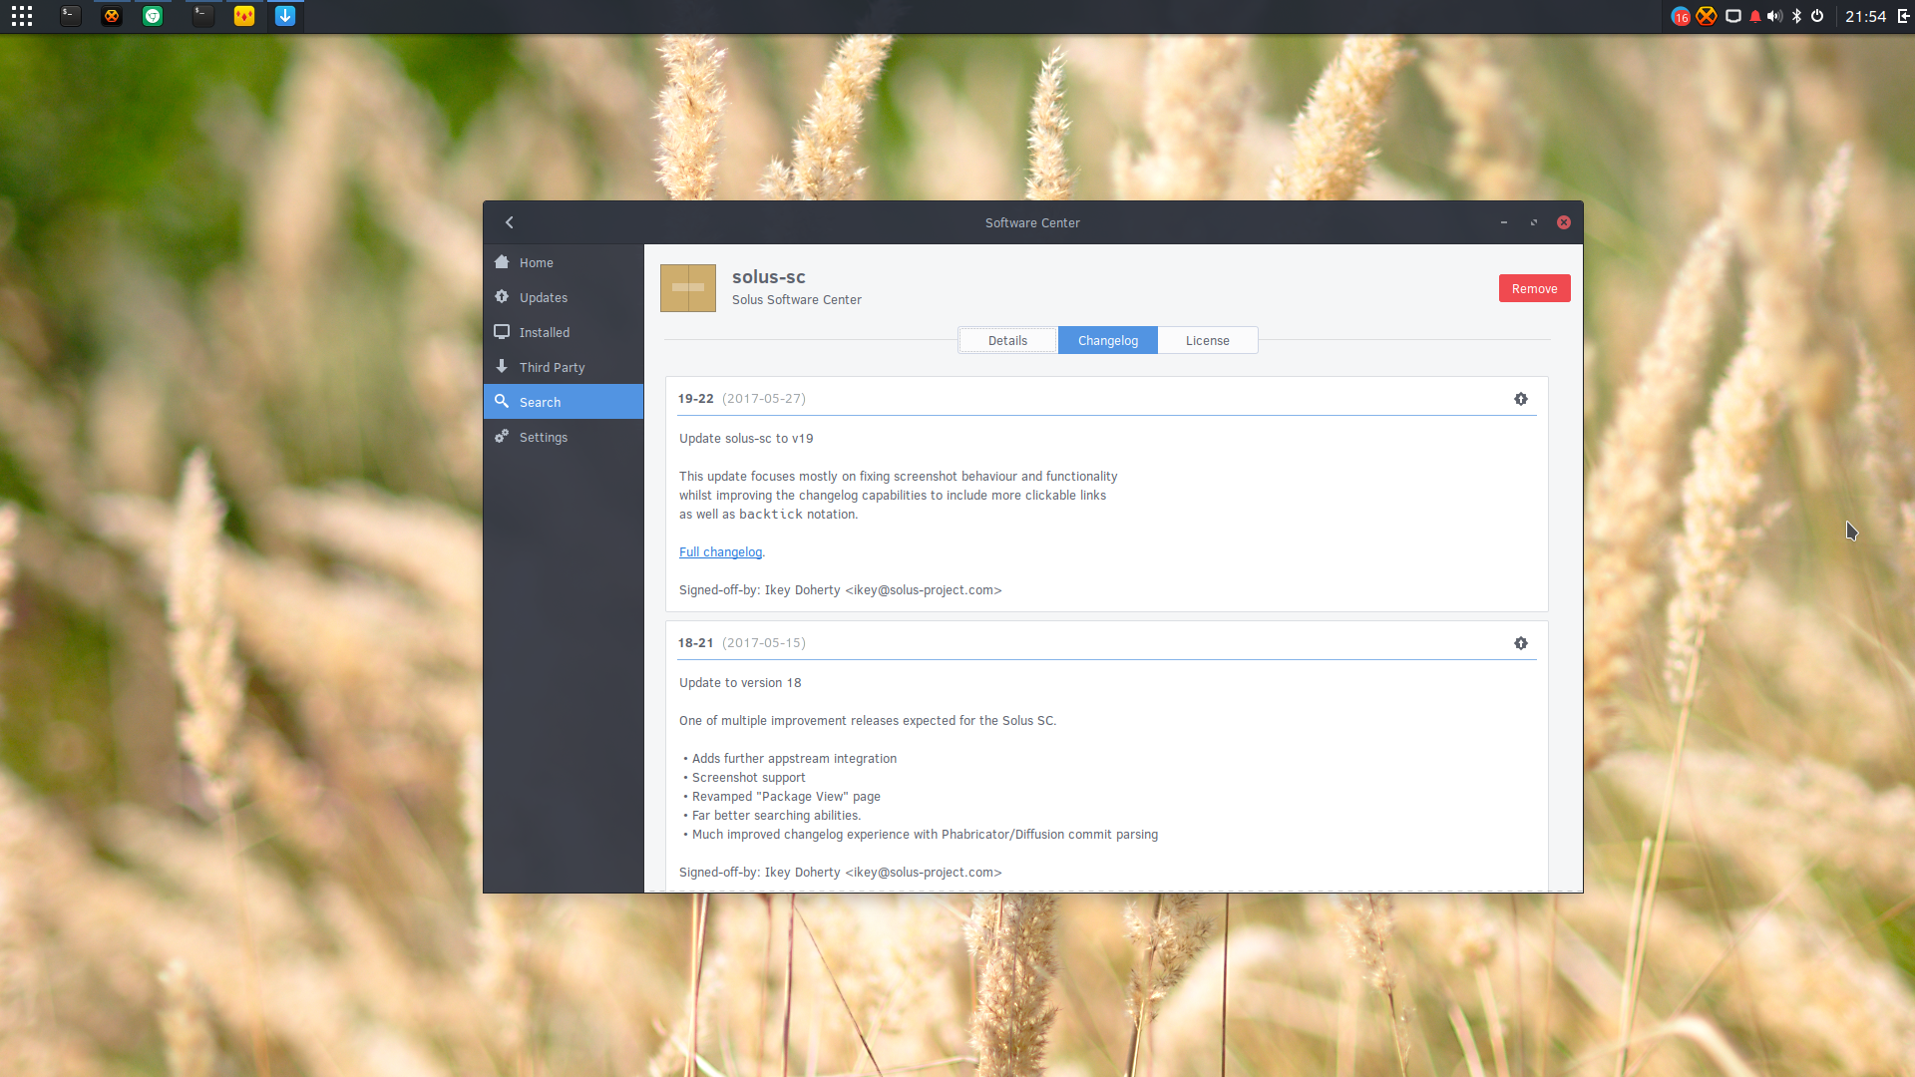Open the Third Party section
This screenshot has width=1915, height=1077.
[564, 367]
